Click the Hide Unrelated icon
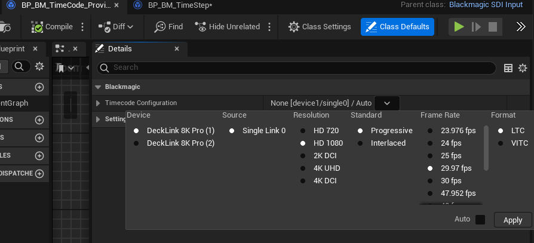Image resolution: width=534 pixels, height=243 pixels. pos(200,27)
